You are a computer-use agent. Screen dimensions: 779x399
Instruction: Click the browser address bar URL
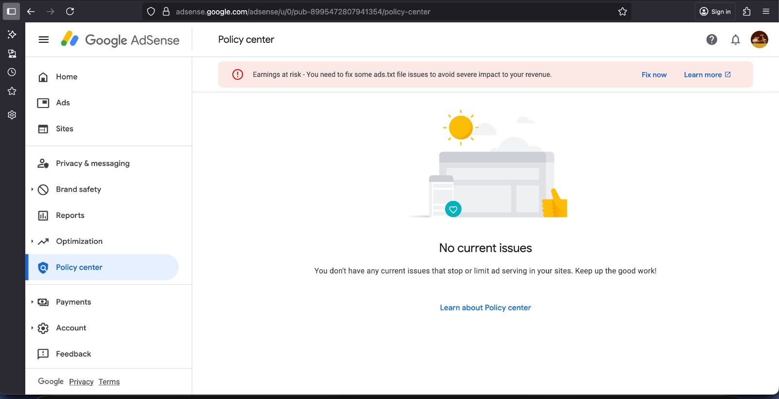pos(303,12)
